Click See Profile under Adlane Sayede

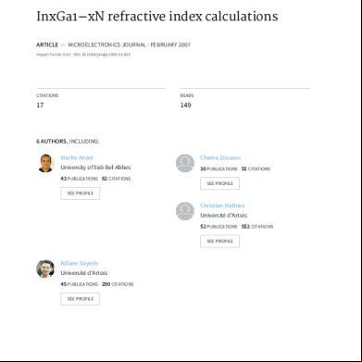point(81,299)
